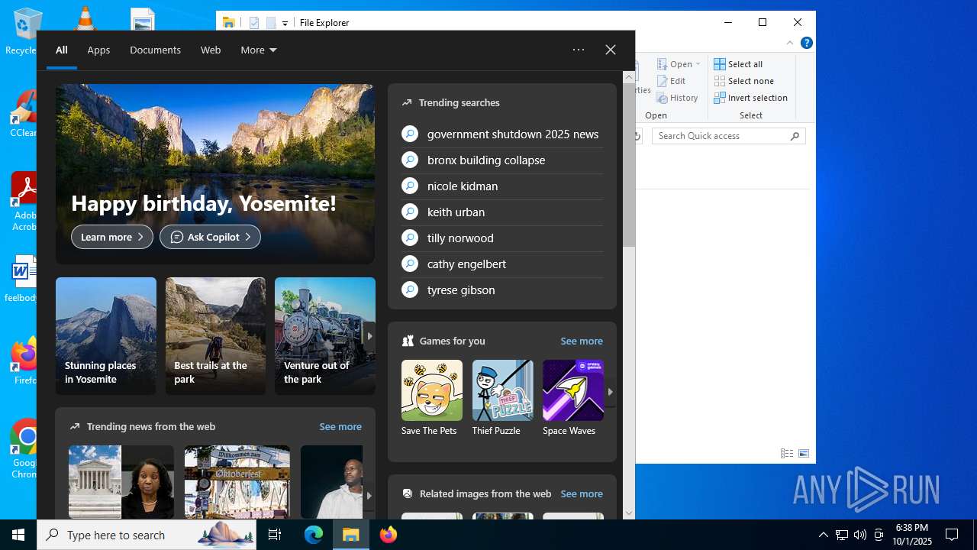
Task: Open the volume control tray icon
Action: click(x=860, y=535)
